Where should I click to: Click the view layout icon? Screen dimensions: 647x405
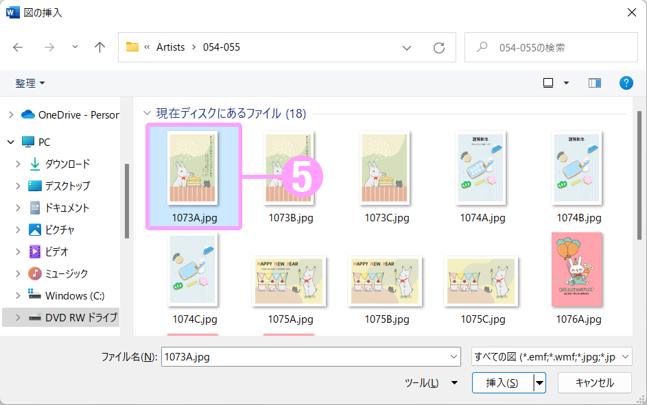(548, 83)
